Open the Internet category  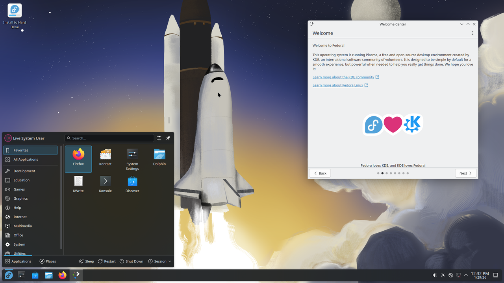tap(30, 217)
